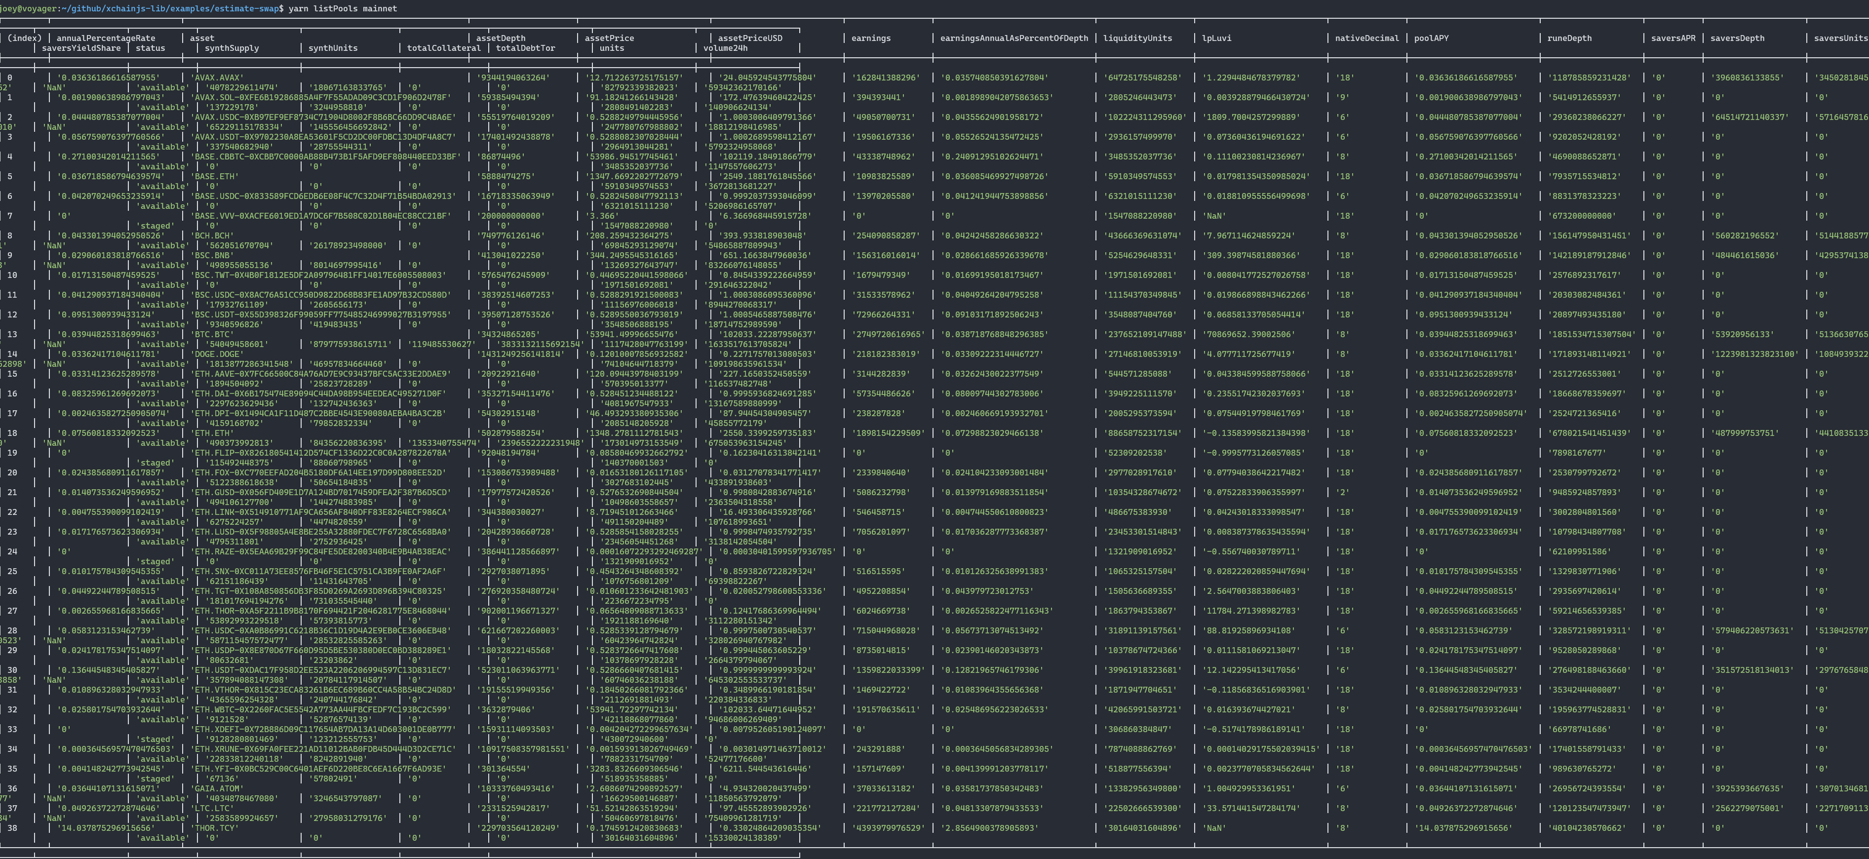Select the THOR.TCY asset in the last row

pos(216,827)
